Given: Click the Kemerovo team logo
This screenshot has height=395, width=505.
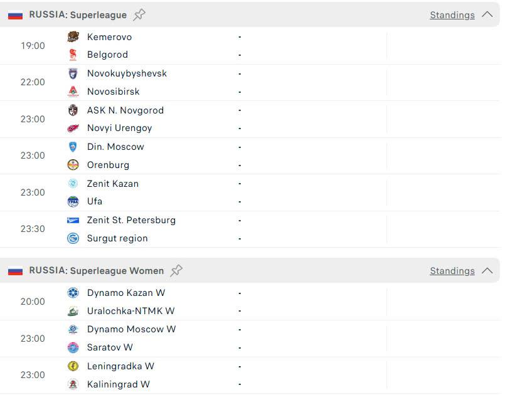Looking at the screenshot, I should point(73,37).
